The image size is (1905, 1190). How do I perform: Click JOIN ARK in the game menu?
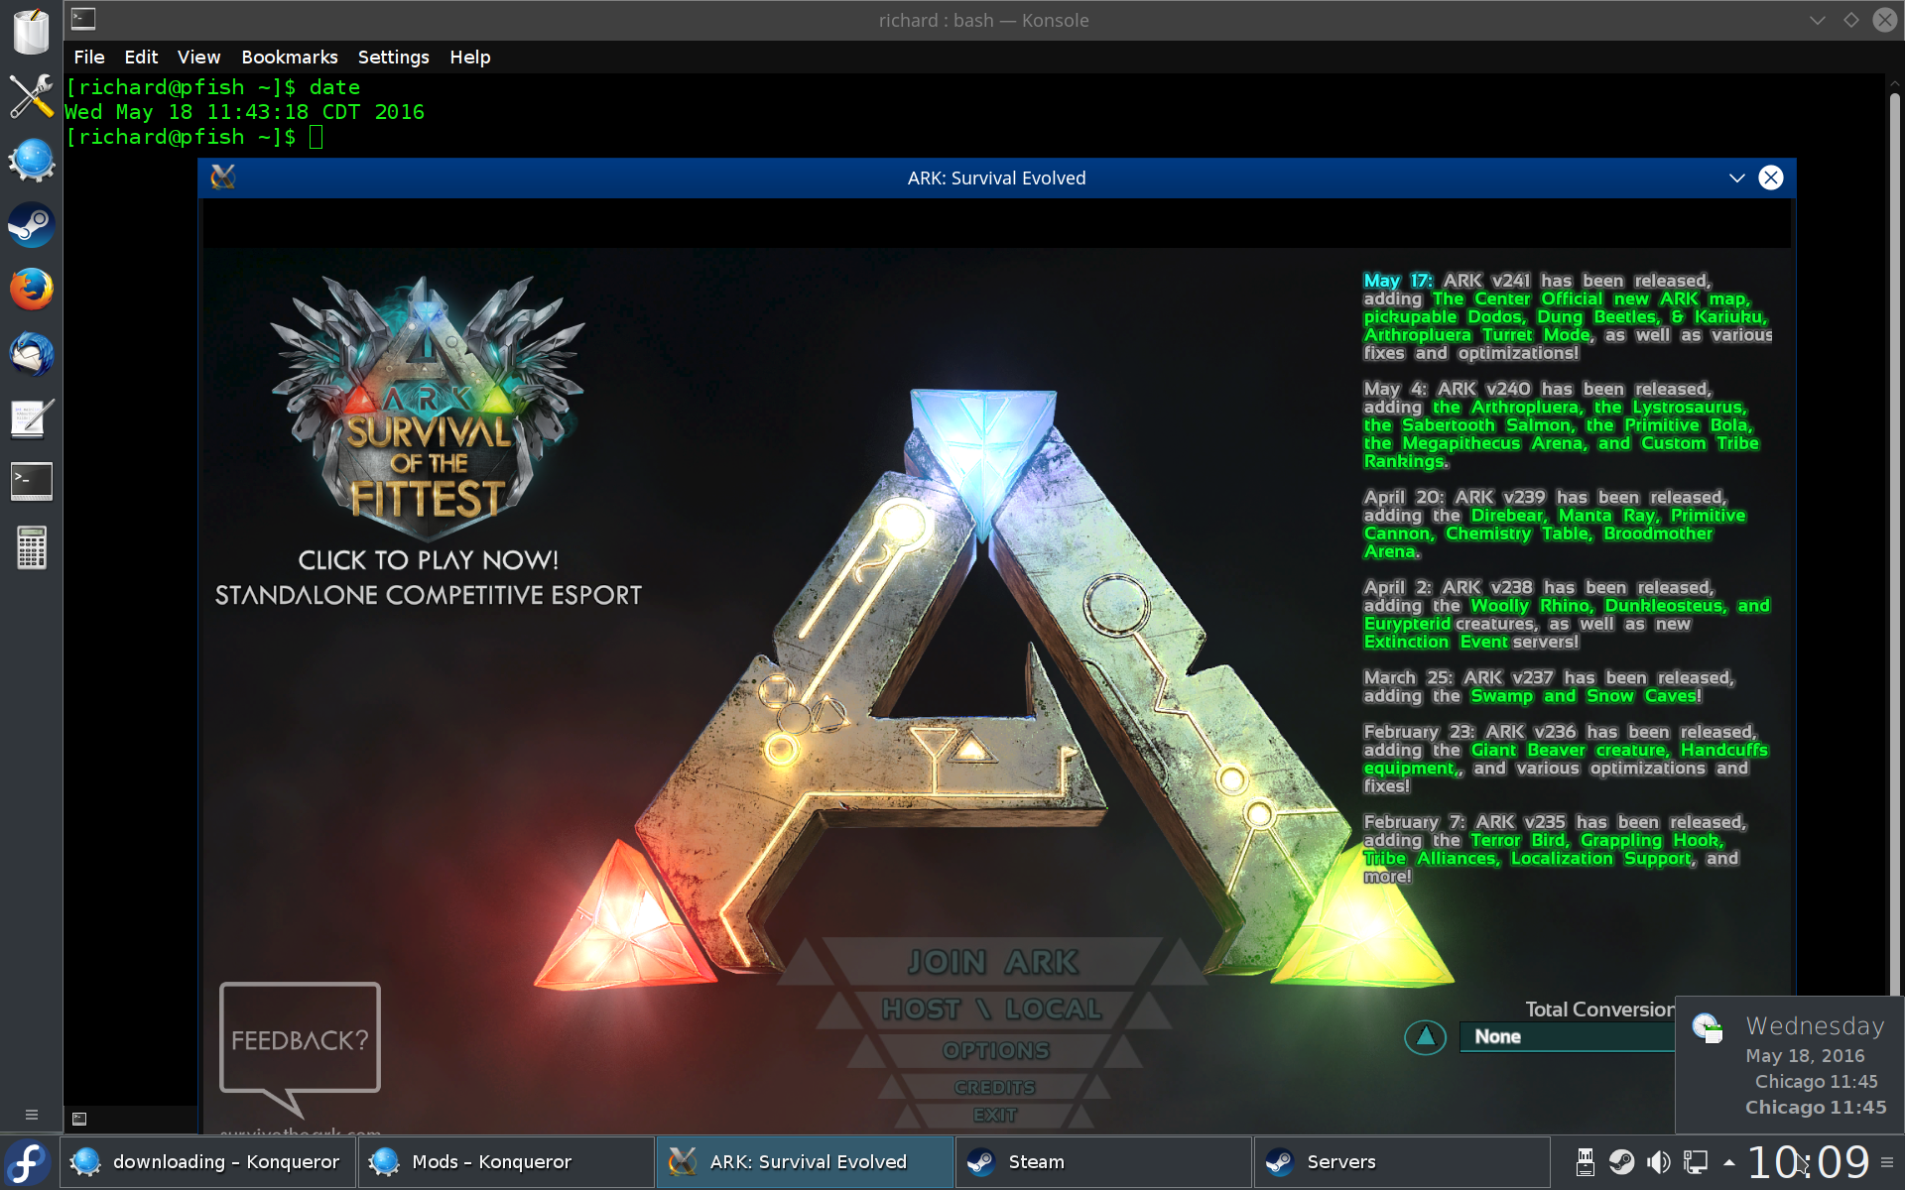(992, 962)
